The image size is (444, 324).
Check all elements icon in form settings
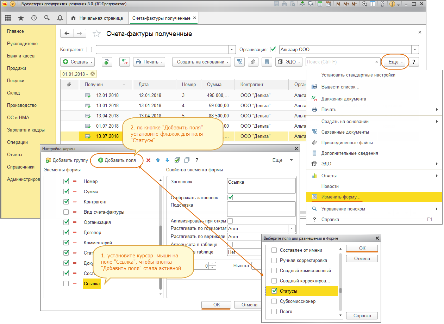point(177,160)
